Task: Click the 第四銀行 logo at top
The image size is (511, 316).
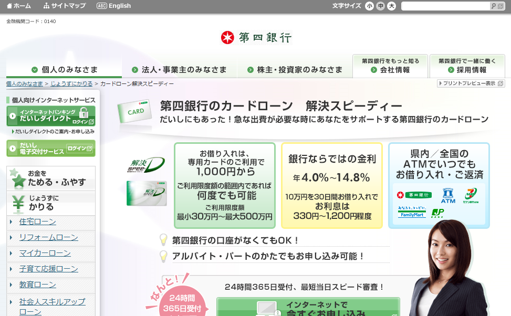Action: (256, 37)
